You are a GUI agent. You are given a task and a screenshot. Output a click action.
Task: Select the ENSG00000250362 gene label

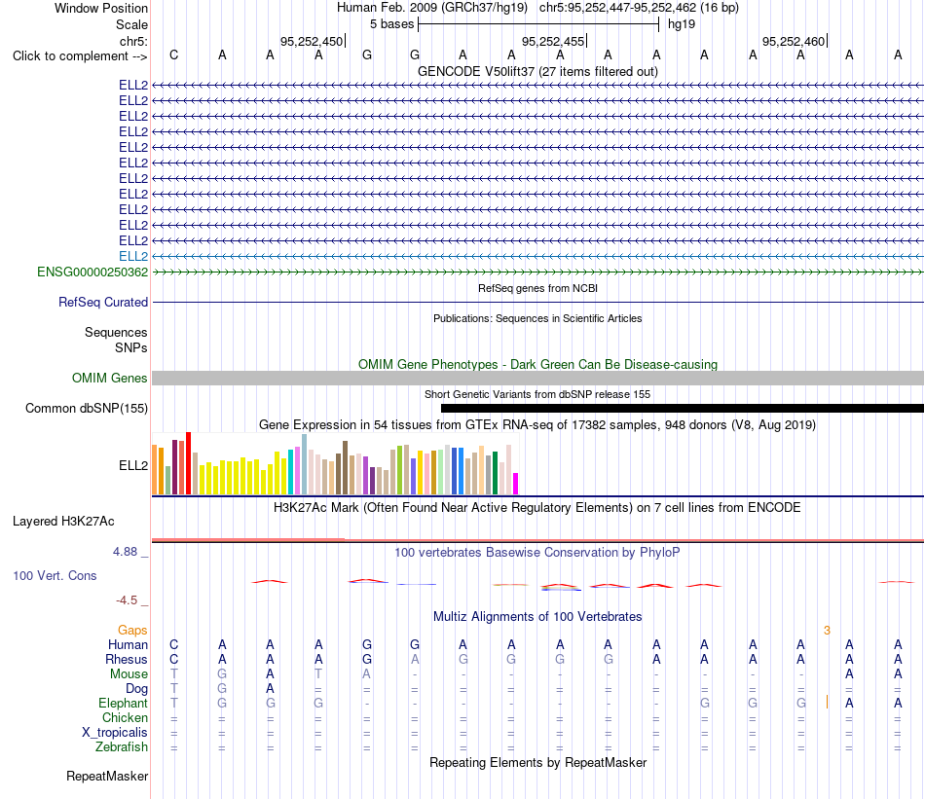click(x=92, y=272)
